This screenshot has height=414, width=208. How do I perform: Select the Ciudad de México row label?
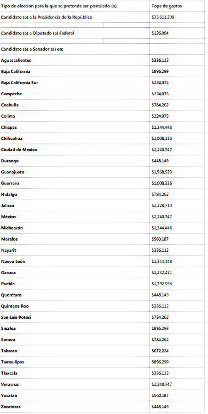[19, 149]
